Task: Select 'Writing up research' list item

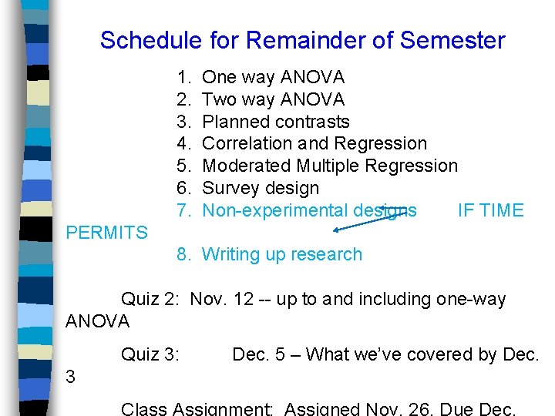Action: click(x=281, y=254)
